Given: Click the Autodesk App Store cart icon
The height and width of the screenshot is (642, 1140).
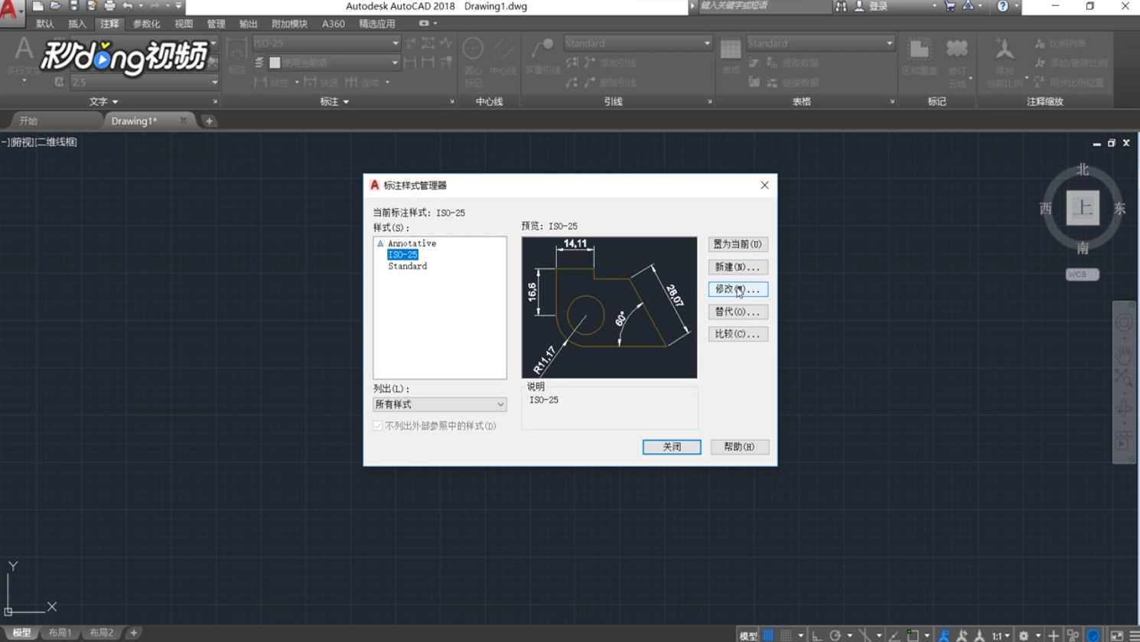Looking at the screenshot, I should 950,6.
